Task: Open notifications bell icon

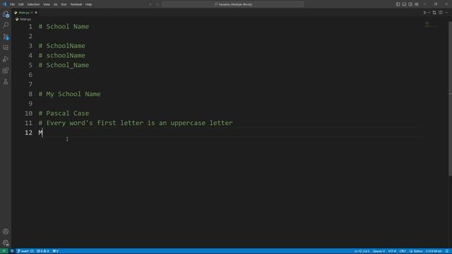Action: [447, 251]
